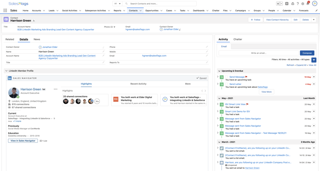Click the edit navigation pencil icon
This screenshot has height=171, width=320.
pyautogui.click(x=316, y=10)
